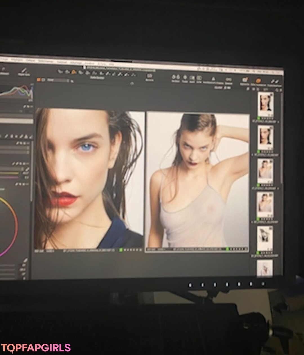Open the second menu bar item
The image size is (304, 355).
(x=17, y=60)
